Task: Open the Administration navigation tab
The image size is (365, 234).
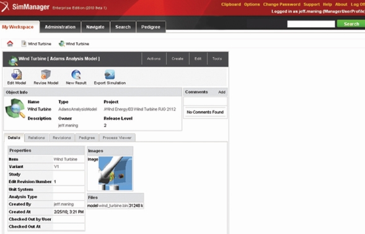Action: point(60,27)
